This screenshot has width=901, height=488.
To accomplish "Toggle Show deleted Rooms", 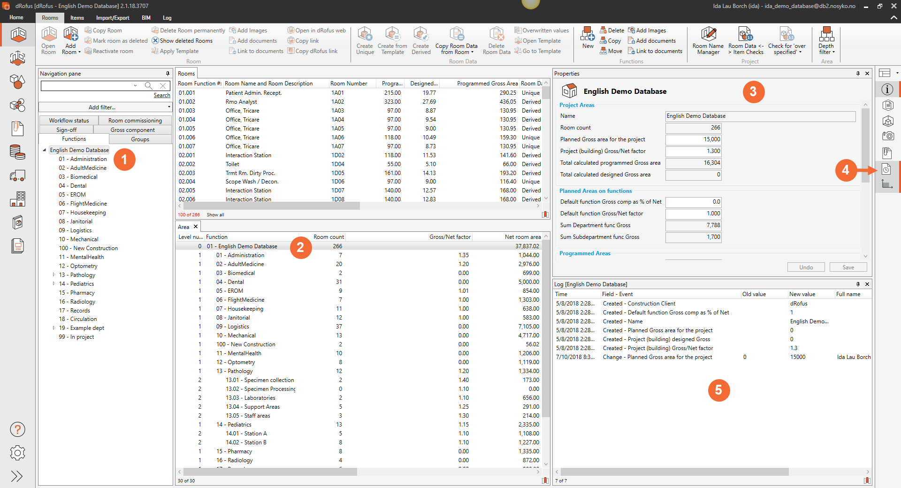I will point(182,41).
